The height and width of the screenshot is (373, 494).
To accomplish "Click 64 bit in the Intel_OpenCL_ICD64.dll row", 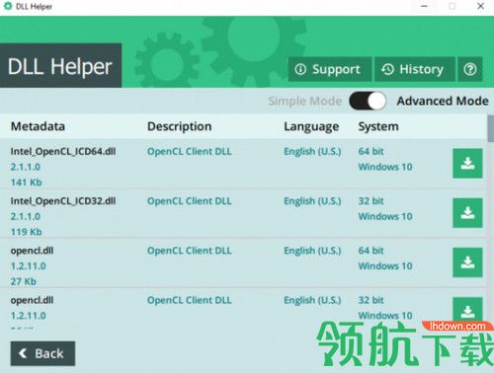I will pyautogui.click(x=370, y=151).
